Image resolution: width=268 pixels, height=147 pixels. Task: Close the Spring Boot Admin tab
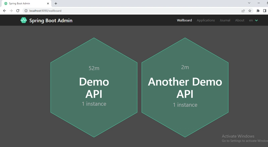[x=48, y=3]
